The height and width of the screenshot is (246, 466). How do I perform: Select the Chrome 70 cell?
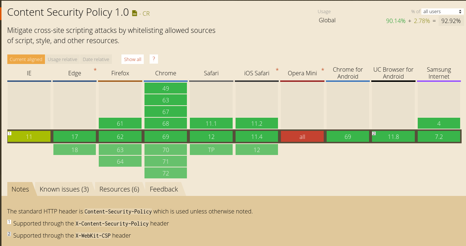point(166,150)
